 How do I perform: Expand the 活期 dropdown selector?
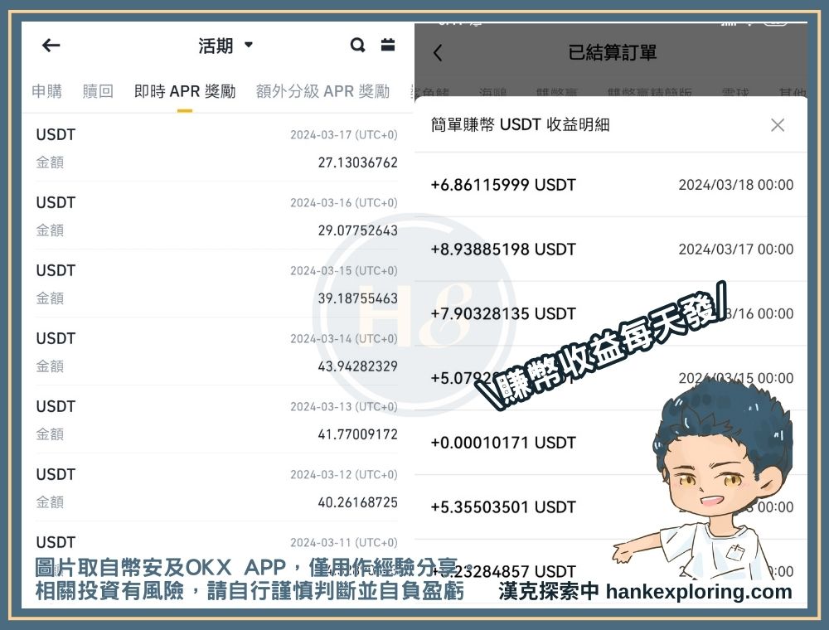click(x=225, y=46)
